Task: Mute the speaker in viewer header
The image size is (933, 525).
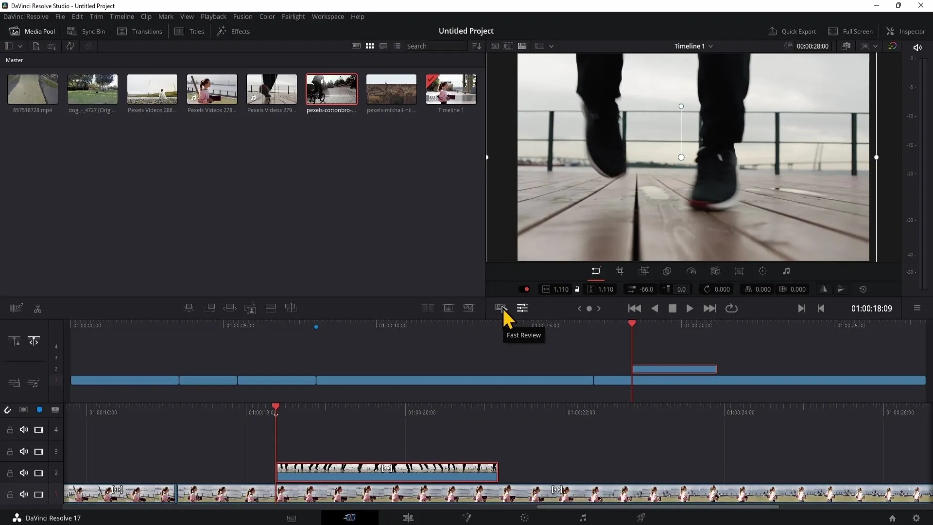Action: 917,47
